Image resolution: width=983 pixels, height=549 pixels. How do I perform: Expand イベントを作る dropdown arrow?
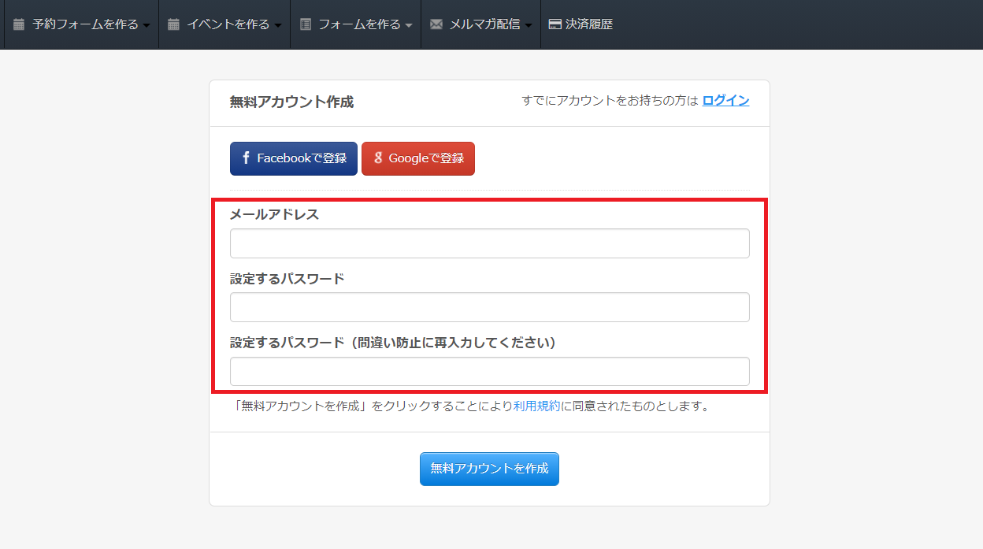click(x=278, y=25)
